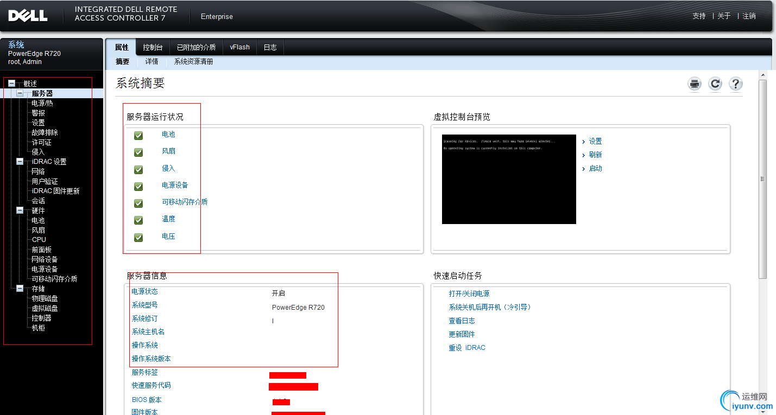
Task: Click the print icon above 系统摘要
Action: (x=694, y=84)
